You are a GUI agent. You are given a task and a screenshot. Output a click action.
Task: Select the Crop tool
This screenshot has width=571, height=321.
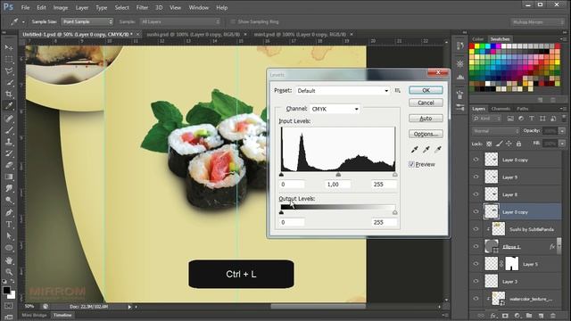9,95
